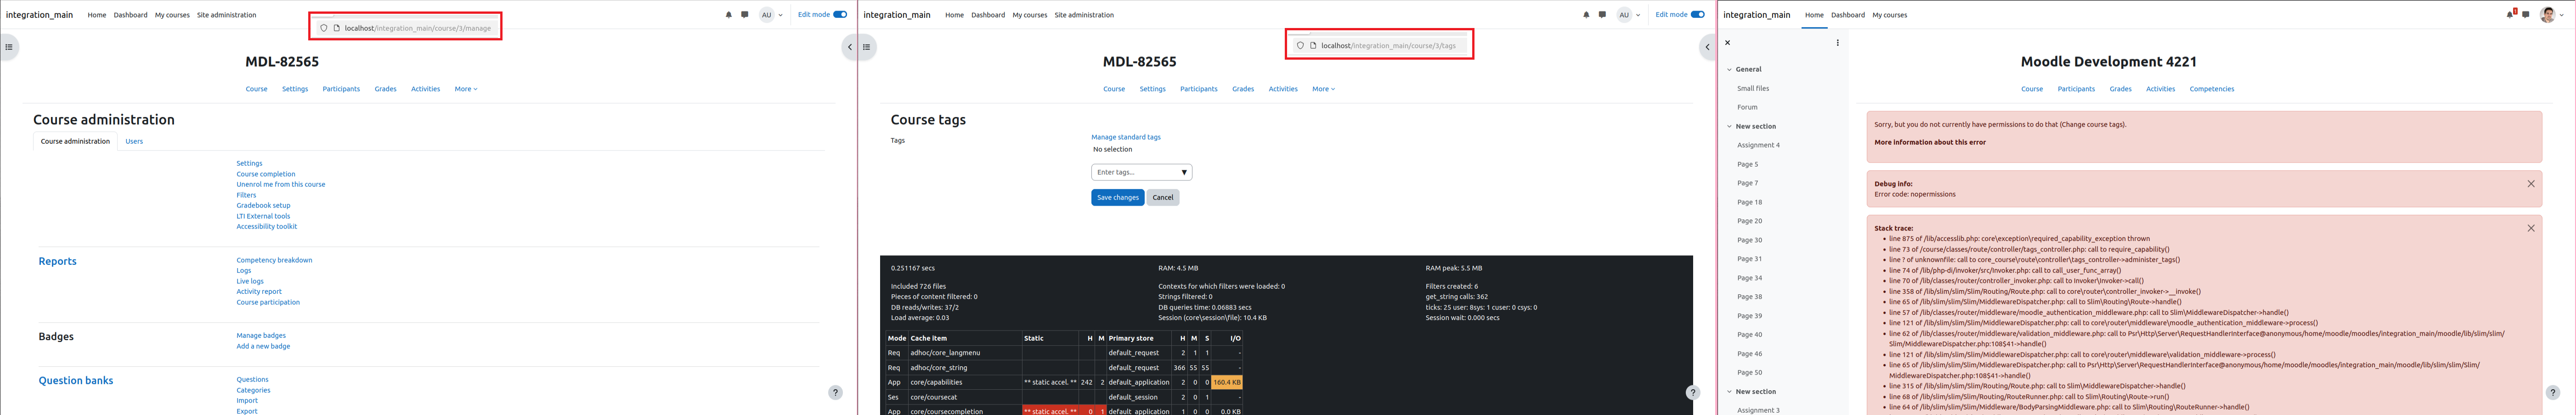The height and width of the screenshot is (415, 2576).
Task: Click core/capabilities cache item cell
Action: click(964, 382)
